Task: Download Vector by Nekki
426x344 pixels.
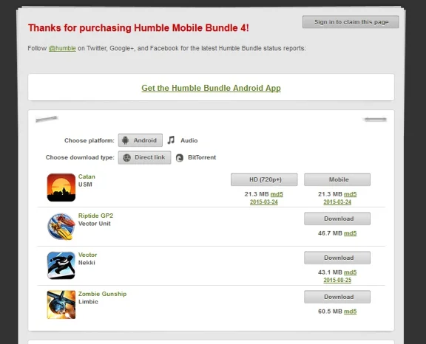Action: 337,258
